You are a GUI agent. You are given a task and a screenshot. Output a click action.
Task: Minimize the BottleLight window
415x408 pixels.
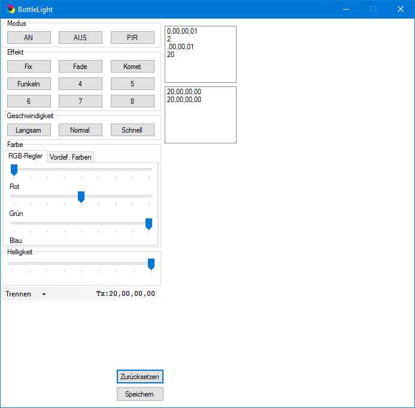click(x=346, y=9)
